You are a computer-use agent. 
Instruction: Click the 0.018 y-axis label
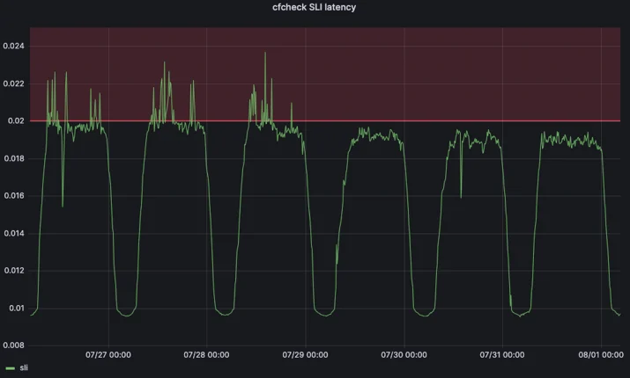[14, 158]
